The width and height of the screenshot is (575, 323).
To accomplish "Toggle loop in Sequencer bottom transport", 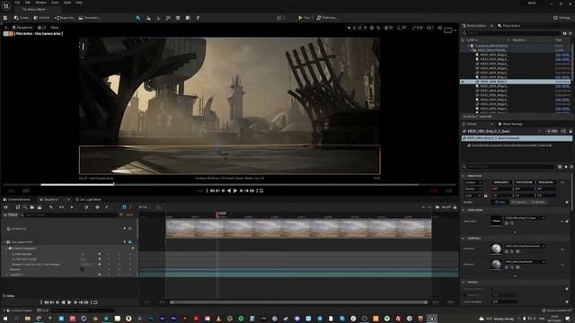I will point(95,302).
